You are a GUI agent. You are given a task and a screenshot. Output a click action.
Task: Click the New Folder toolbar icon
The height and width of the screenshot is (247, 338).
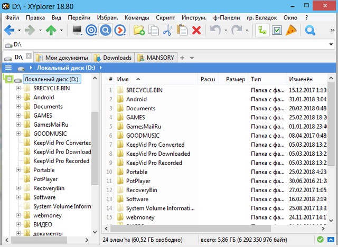(139, 30)
